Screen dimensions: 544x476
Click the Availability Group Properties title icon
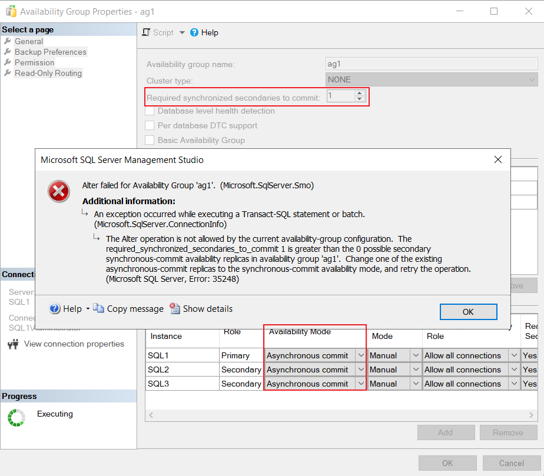[11, 11]
